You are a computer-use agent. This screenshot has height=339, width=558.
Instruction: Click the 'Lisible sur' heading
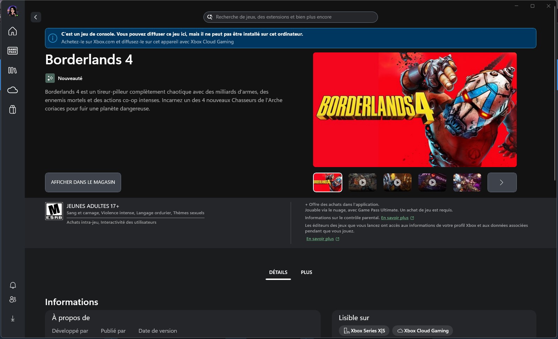point(354,318)
